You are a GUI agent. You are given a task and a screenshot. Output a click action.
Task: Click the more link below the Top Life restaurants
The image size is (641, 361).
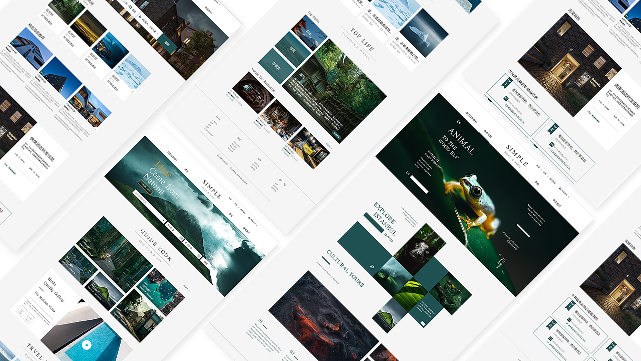[328, 145]
